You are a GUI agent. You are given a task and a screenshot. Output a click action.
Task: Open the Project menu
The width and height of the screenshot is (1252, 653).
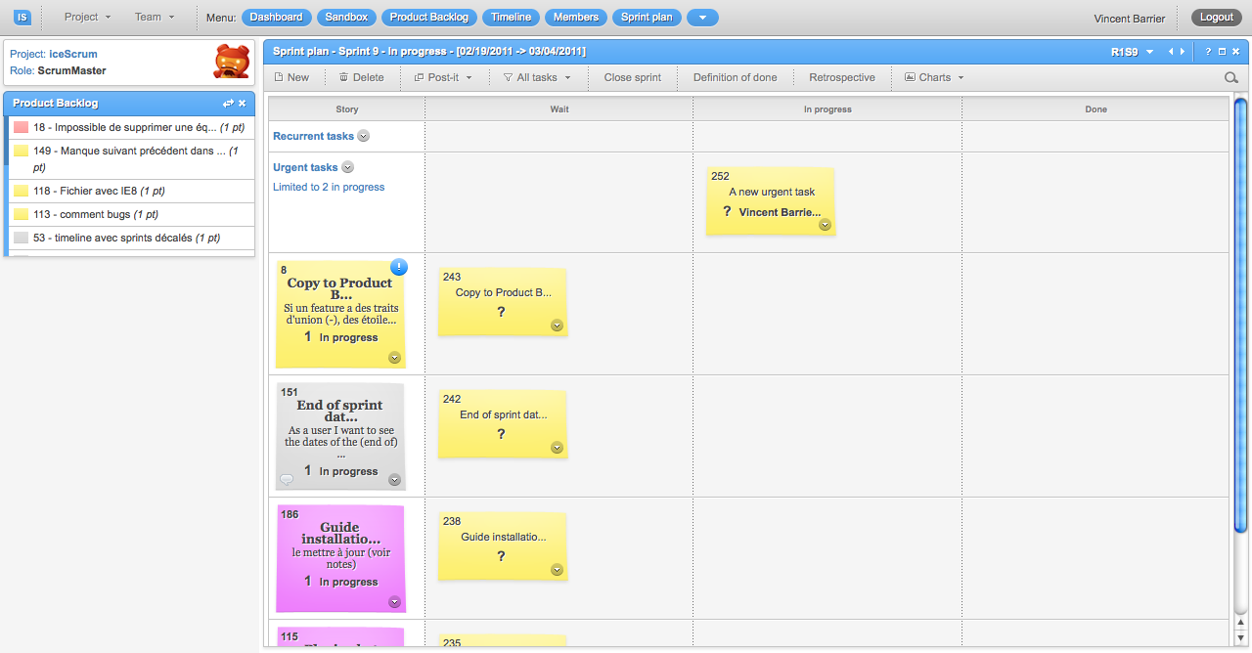87,17
